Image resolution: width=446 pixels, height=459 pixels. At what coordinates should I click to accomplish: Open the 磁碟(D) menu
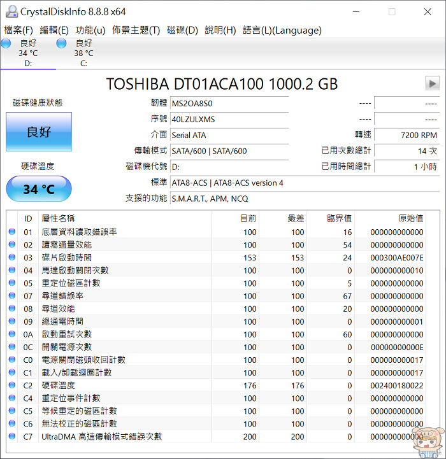pos(182,30)
